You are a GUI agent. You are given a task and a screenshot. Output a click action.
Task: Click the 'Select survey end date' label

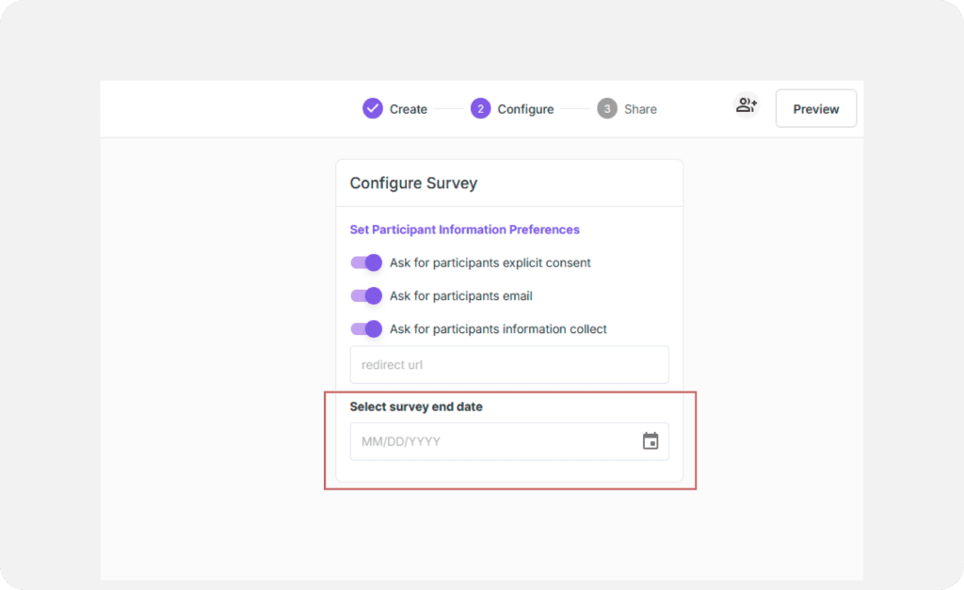click(x=416, y=407)
